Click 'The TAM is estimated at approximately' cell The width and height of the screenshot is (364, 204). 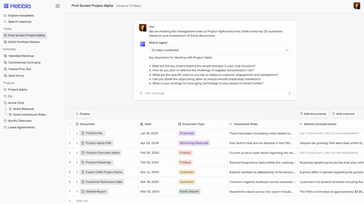(x=332, y=192)
